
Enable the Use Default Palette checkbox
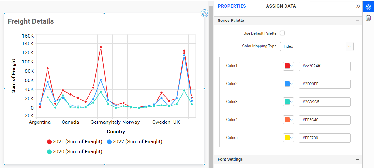pos(282,33)
